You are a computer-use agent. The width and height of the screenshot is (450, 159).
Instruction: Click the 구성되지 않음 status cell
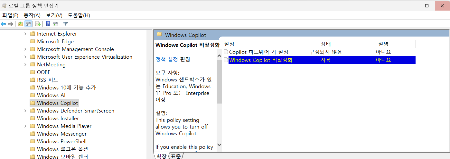(x=326, y=52)
